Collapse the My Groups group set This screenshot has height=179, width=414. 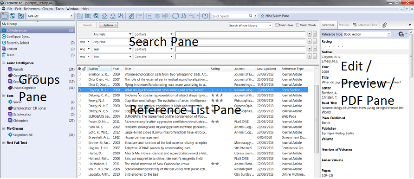(3, 128)
